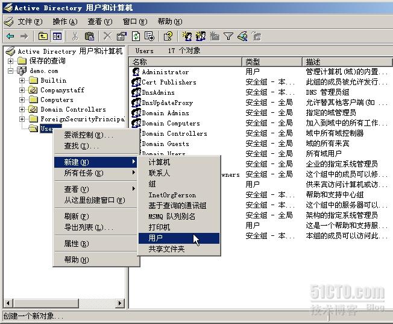This screenshot has width=393, height=324.
Task: Click the Cut scissors toolbar icon
Action: pyautogui.click(x=75, y=36)
